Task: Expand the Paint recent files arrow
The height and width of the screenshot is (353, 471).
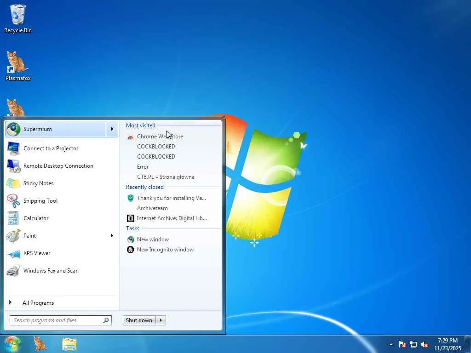Action: tap(112, 236)
